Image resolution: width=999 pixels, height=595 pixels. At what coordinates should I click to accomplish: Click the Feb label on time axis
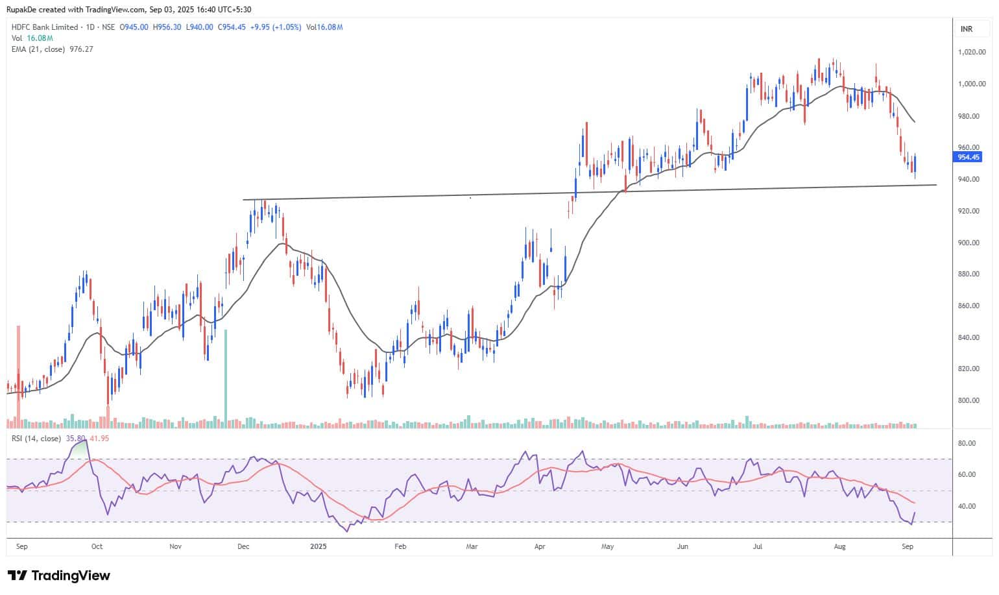point(400,547)
